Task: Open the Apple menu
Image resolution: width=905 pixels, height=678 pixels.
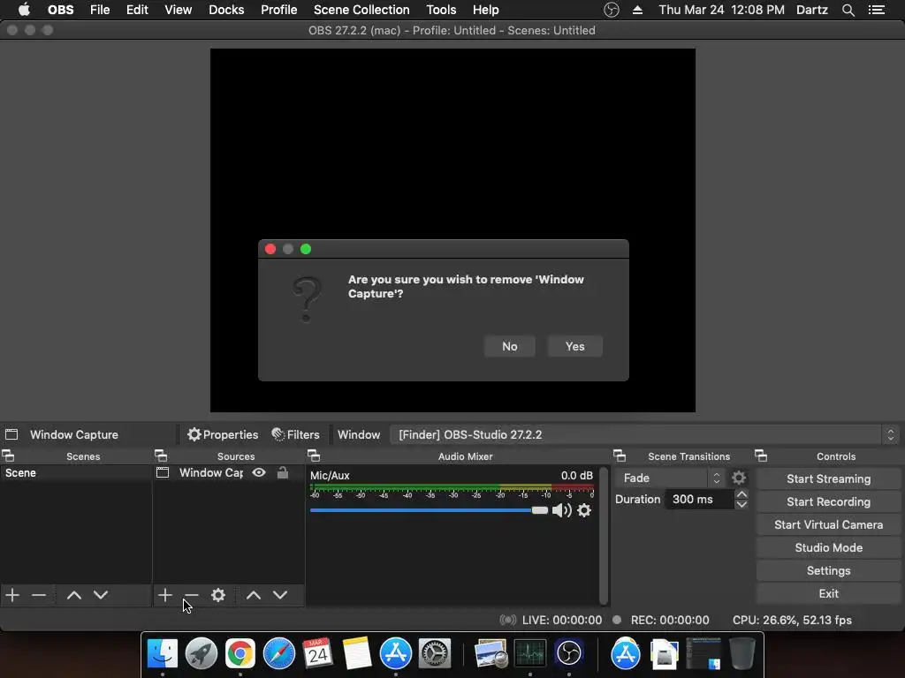Action: pos(24,10)
